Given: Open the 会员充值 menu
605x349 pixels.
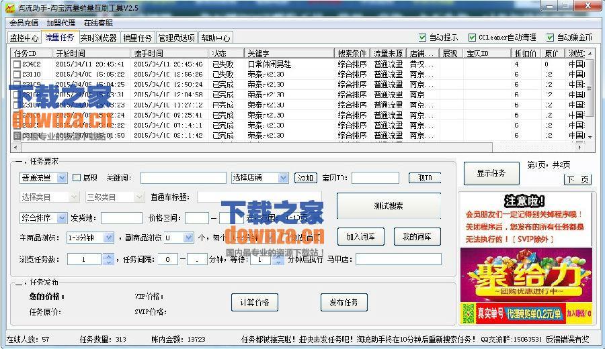Looking at the screenshot, I should tap(24, 23).
